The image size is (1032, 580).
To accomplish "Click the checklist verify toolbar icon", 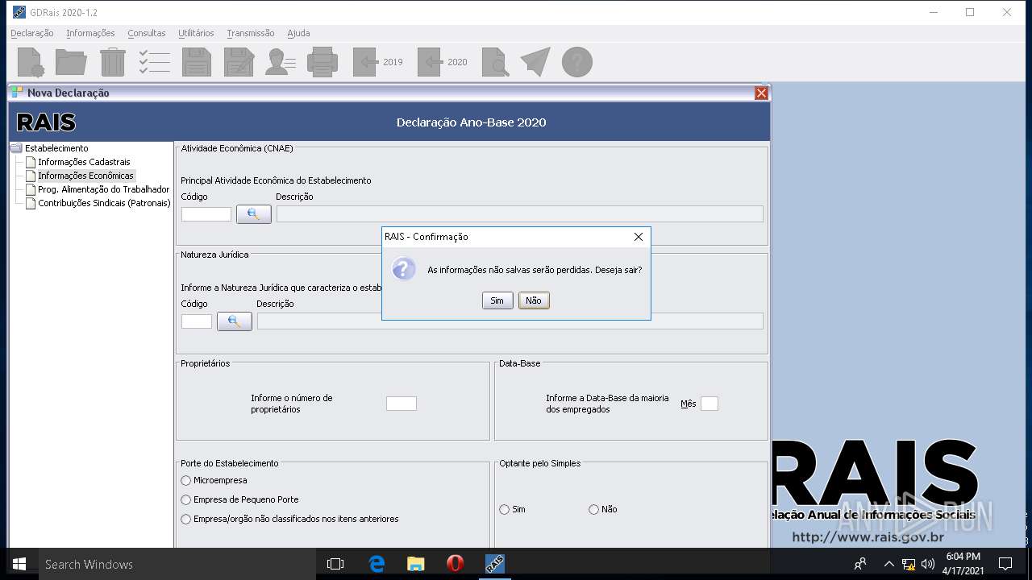I will pos(154,62).
